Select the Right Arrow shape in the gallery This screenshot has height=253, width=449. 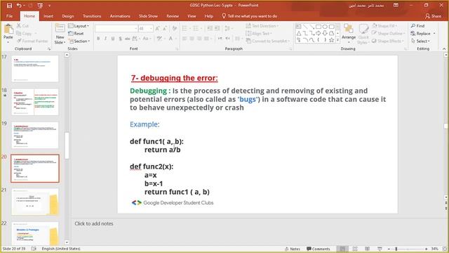319,33
